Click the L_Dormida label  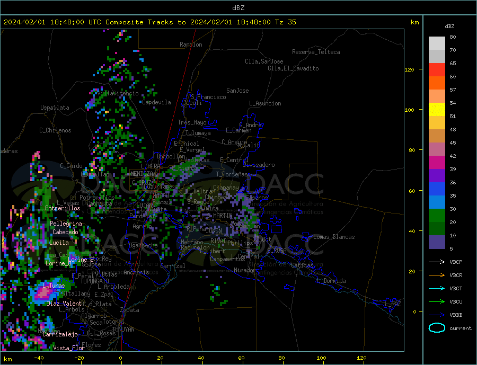(332, 281)
